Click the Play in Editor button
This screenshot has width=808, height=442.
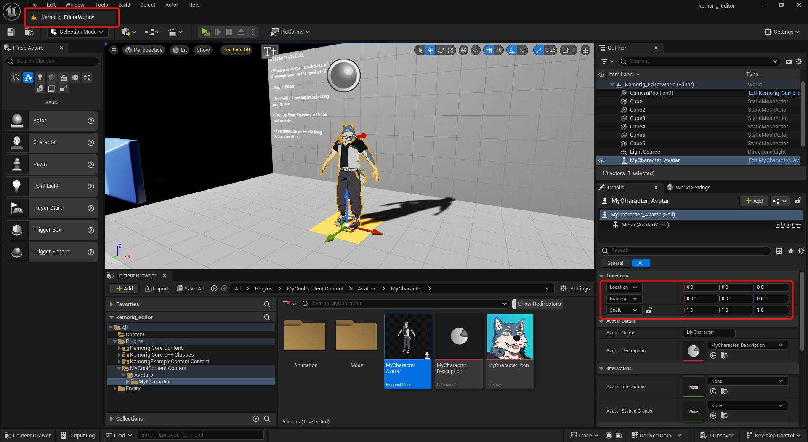coord(205,32)
